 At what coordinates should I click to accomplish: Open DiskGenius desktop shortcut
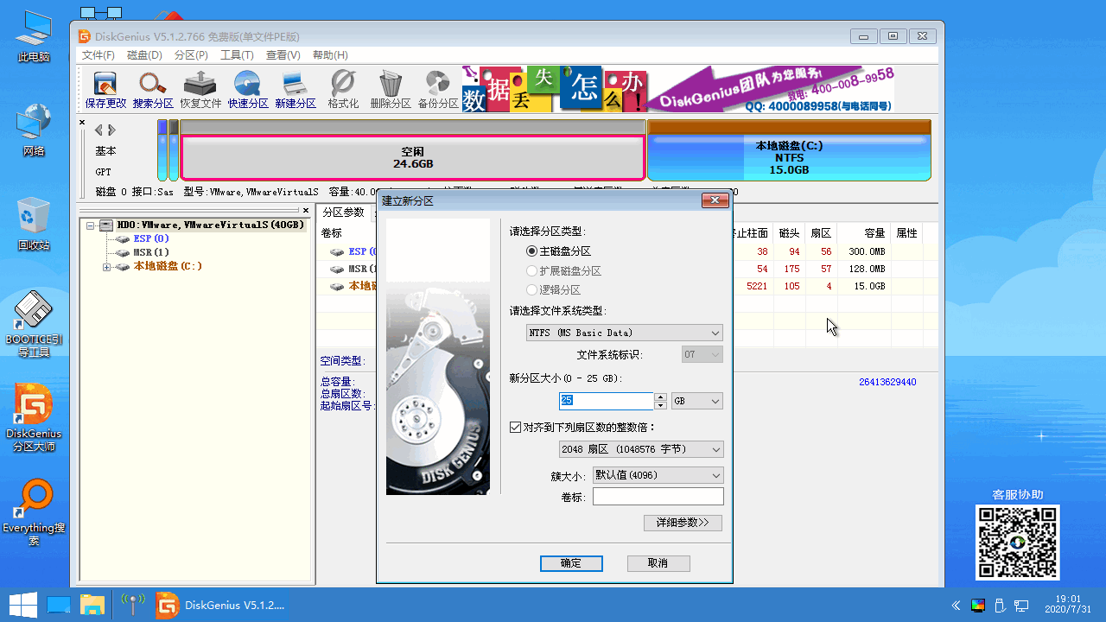click(x=34, y=419)
